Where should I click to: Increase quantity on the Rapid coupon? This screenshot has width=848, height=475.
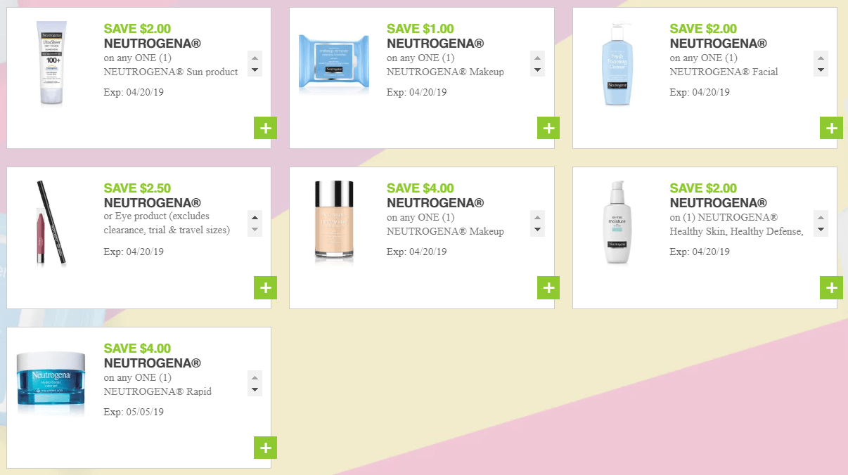coord(255,377)
